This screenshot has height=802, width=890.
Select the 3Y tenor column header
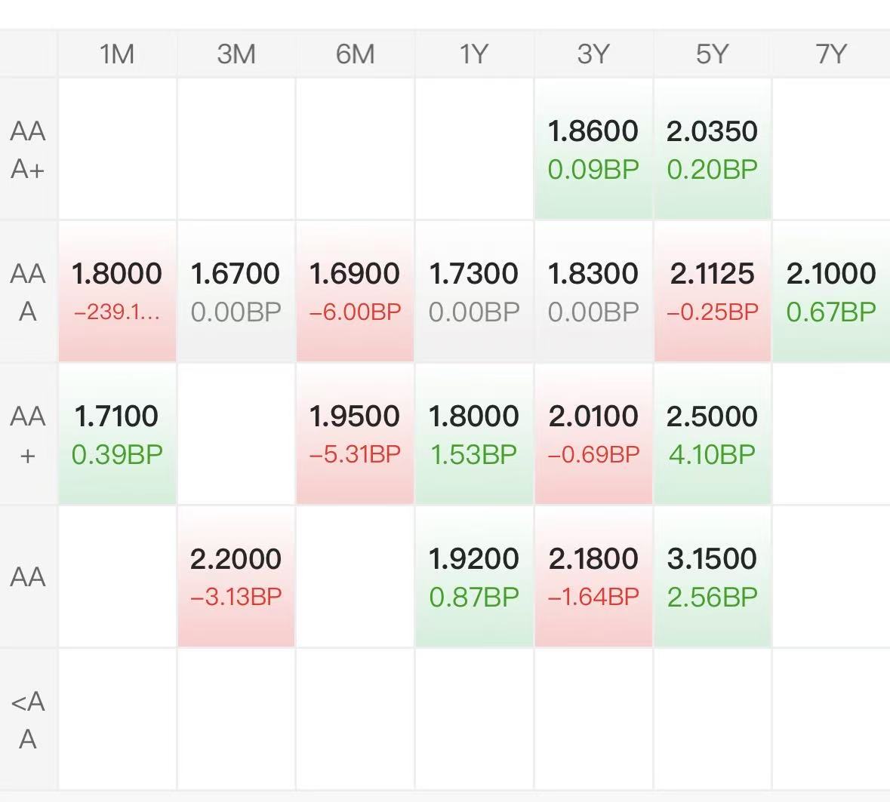pyautogui.click(x=593, y=54)
